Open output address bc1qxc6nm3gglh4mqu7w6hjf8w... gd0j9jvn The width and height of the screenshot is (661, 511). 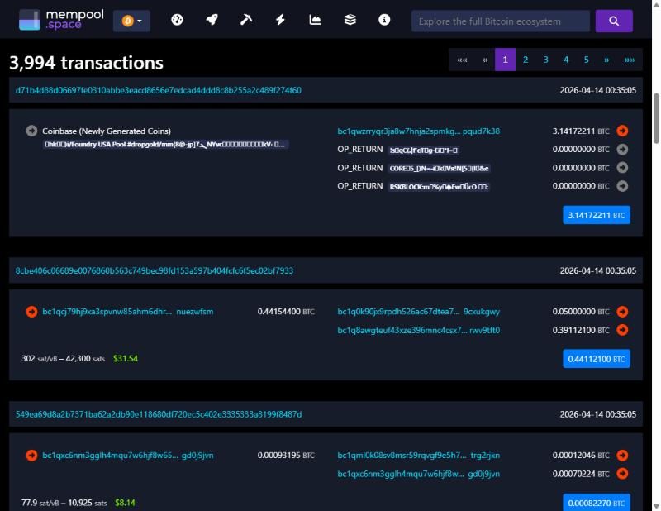(x=419, y=474)
